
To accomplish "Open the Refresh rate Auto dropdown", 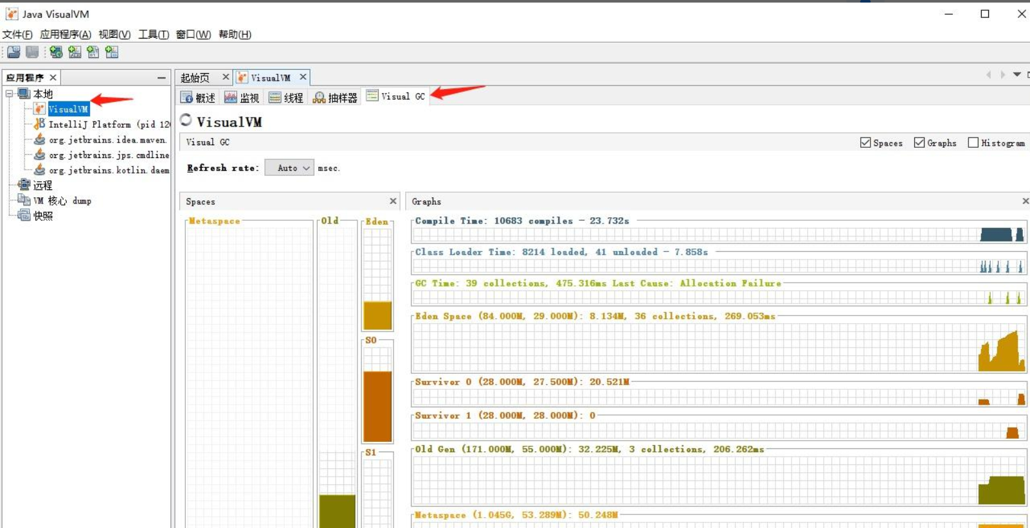I will (289, 168).
